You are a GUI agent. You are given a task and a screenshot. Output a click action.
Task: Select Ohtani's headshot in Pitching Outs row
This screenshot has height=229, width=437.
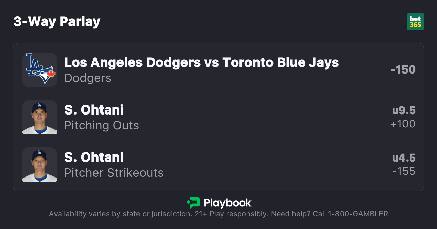(40, 117)
